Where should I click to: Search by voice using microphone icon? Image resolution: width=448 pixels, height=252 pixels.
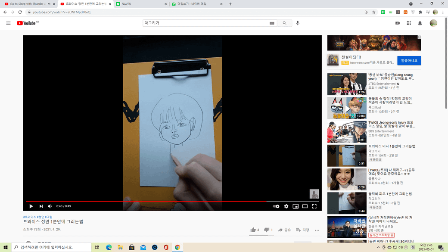pos(298,23)
